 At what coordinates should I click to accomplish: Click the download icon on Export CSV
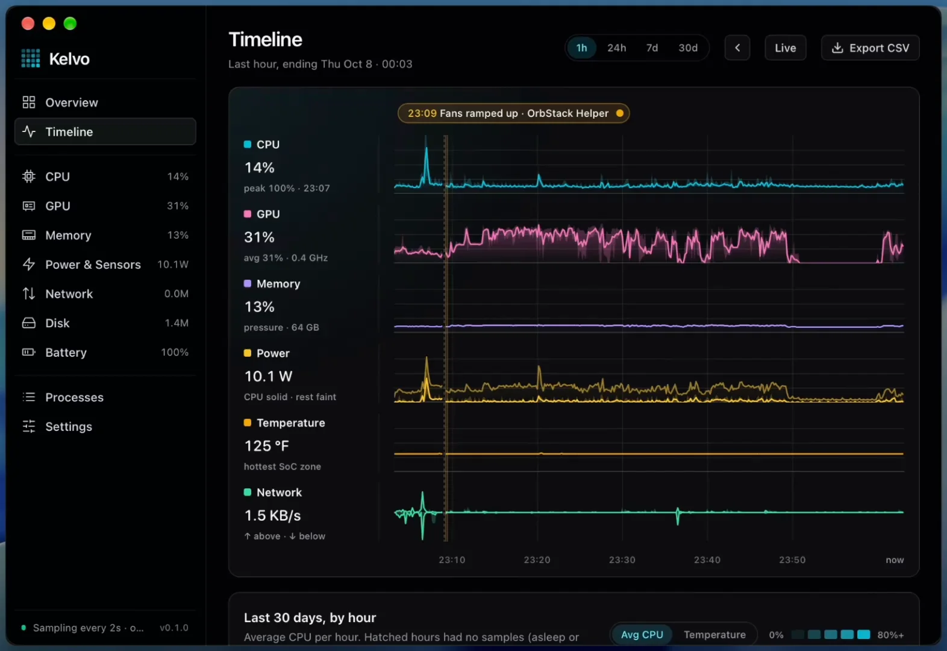[x=837, y=48]
